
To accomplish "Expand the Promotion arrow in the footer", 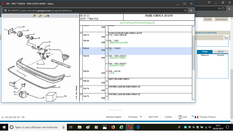I will tap(141, 117).
